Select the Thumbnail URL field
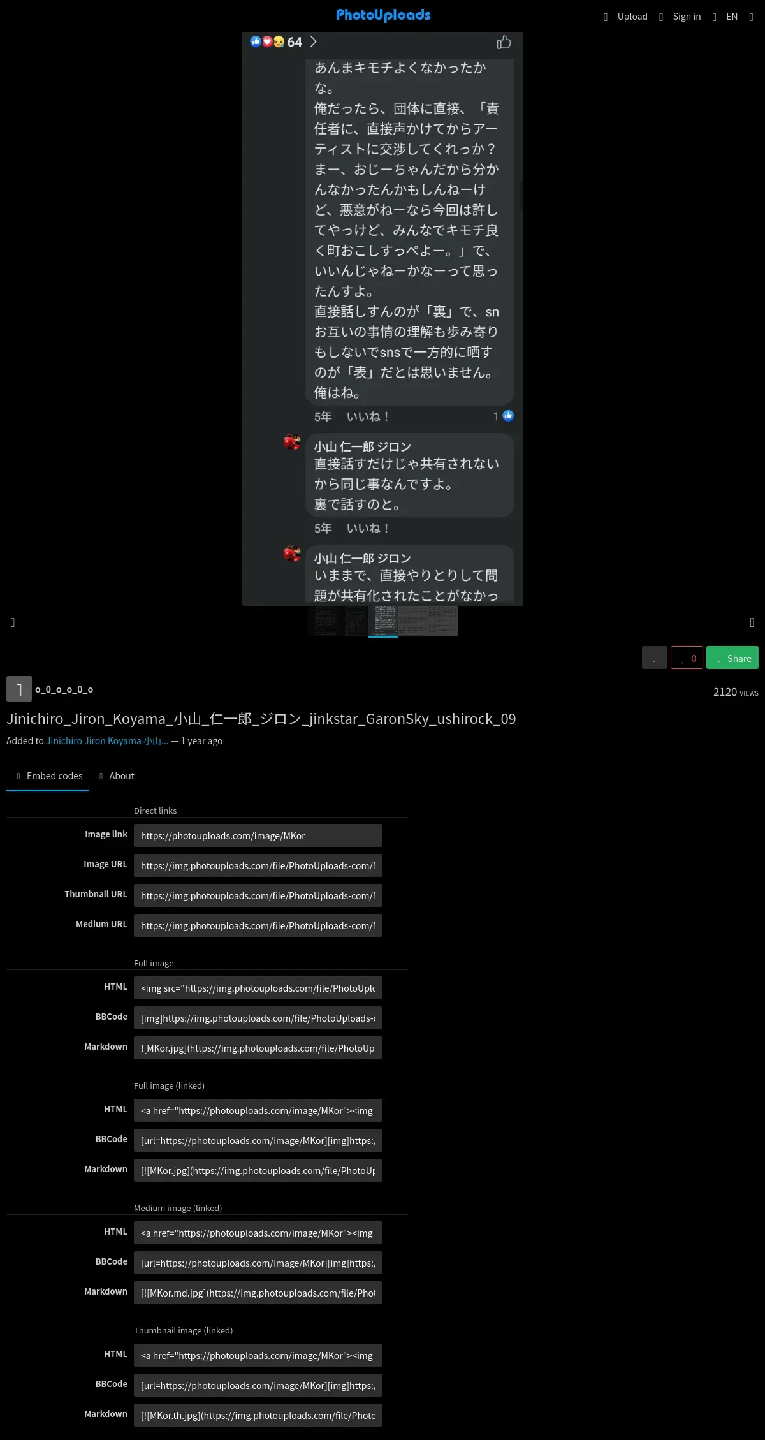The width and height of the screenshot is (765, 1440). point(258,895)
